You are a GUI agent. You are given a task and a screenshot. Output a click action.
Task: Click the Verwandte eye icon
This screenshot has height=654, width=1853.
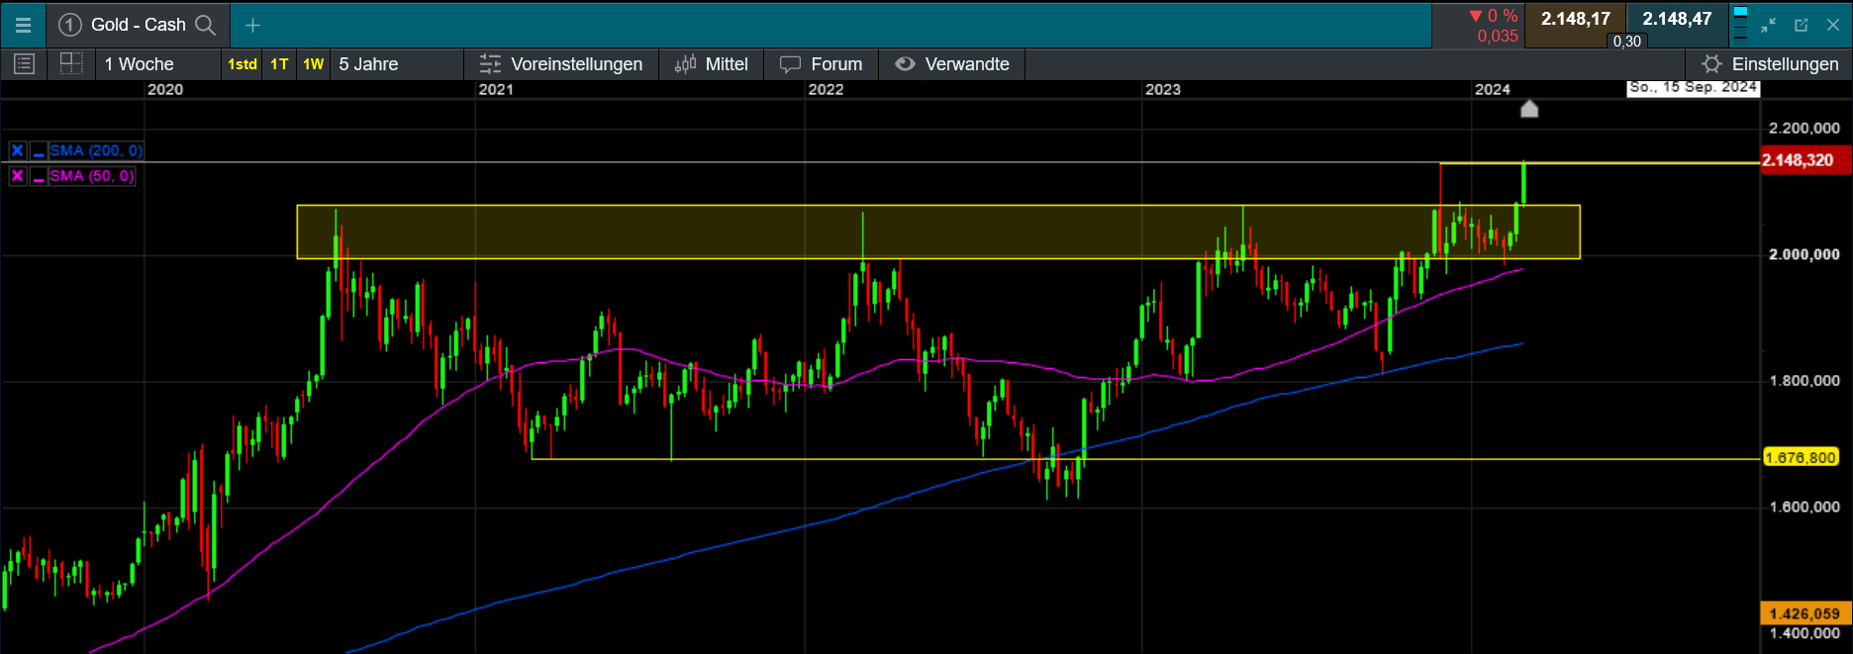905,64
